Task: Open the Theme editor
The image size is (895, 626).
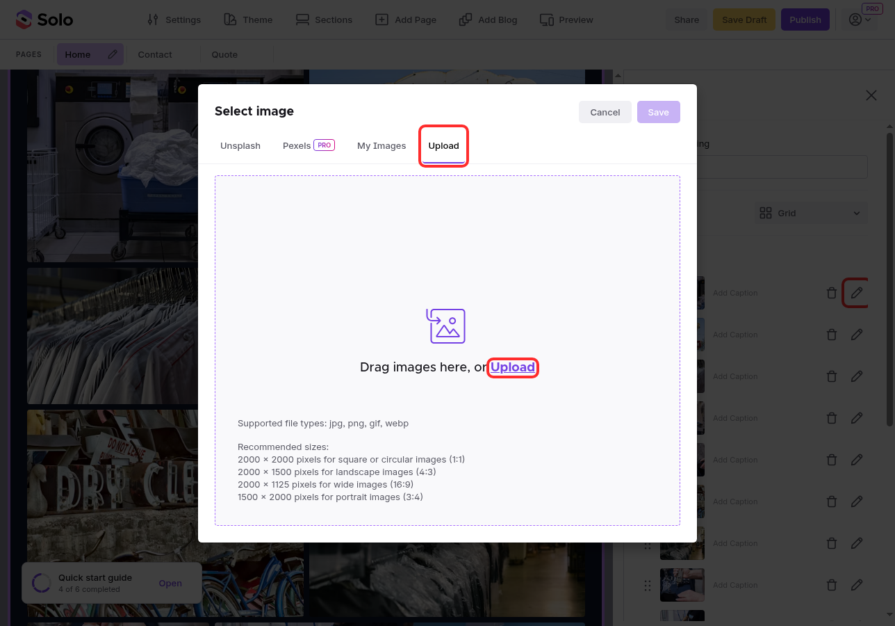Action: [248, 19]
